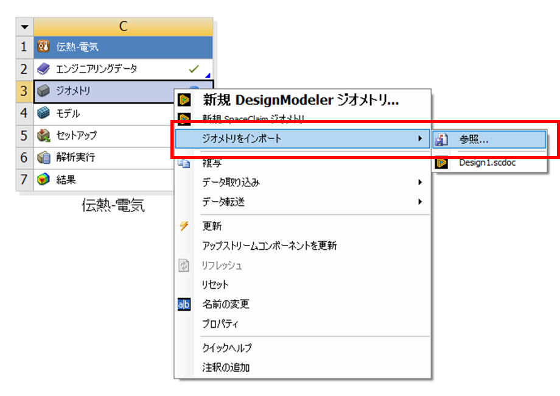The height and width of the screenshot is (396, 560).
Task: Choose リセット from the context menu
Action: tap(303, 285)
